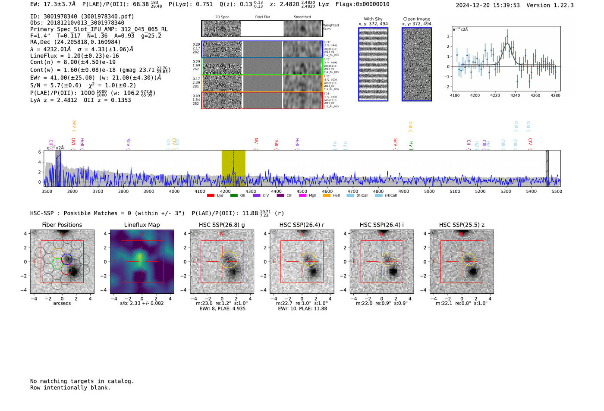This screenshot has width=604, height=411.
Task: Open the HSC SSP(26.8) g image
Action: pyautogui.click(x=222, y=262)
